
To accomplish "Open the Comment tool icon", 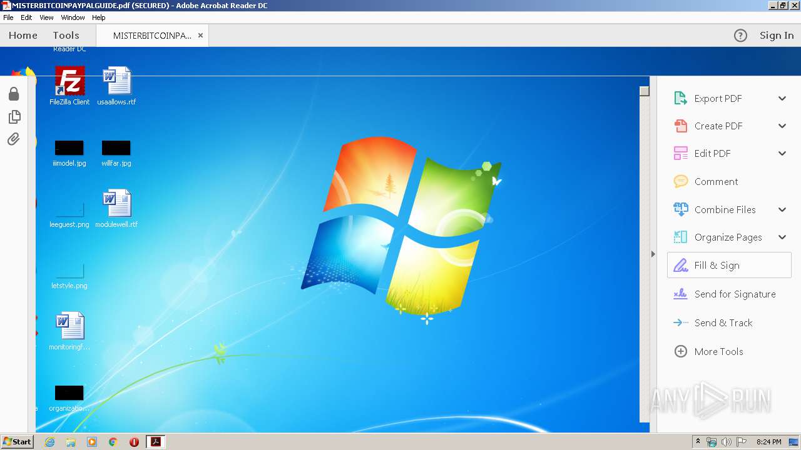I will pyautogui.click(x=680, y=181).
